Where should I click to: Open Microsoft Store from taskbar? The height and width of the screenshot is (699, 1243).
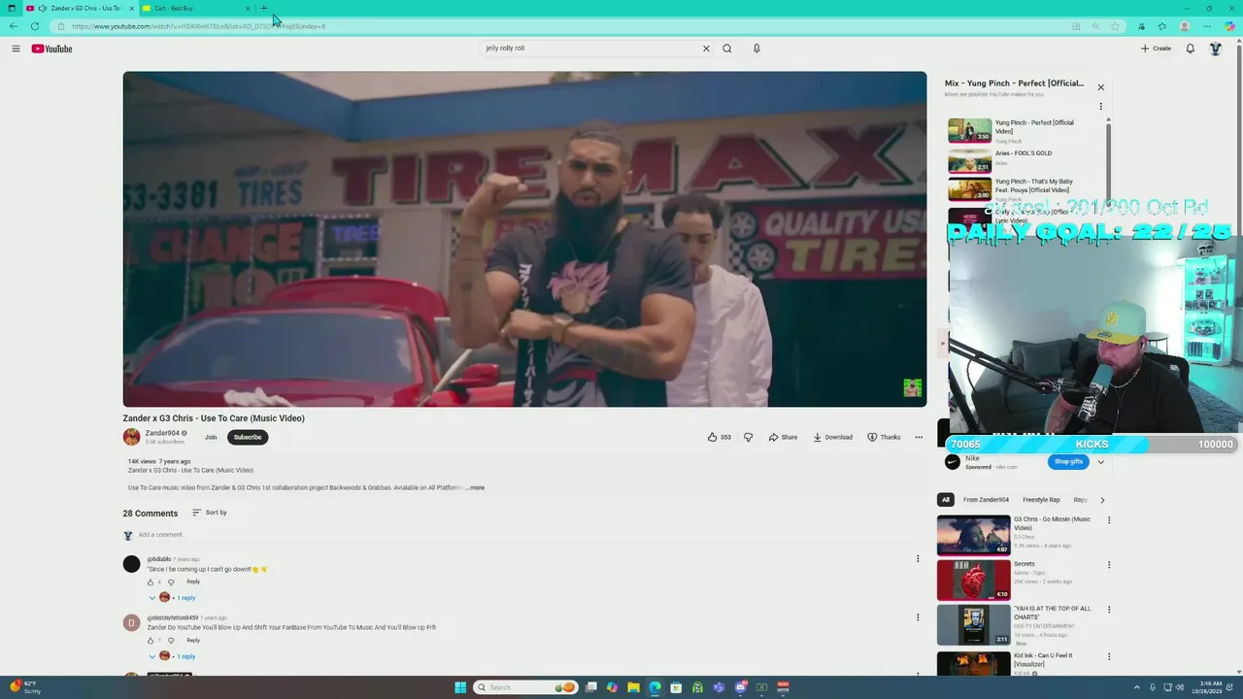click(x=676, y=687)
